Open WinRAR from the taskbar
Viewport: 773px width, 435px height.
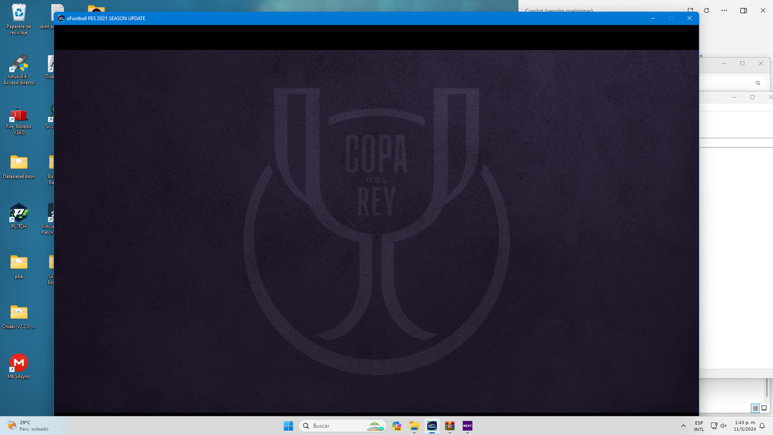449,426
